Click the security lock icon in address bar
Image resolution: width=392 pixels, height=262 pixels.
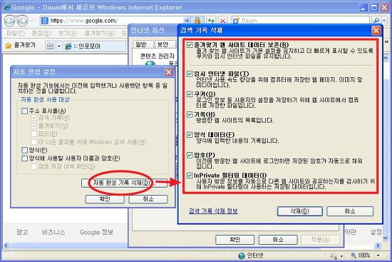coord(197,20)
